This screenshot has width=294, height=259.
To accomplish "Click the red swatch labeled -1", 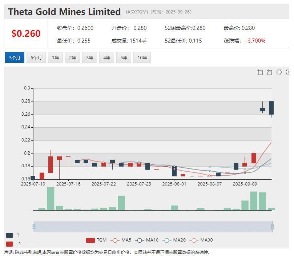I will (x=9, y=244).
